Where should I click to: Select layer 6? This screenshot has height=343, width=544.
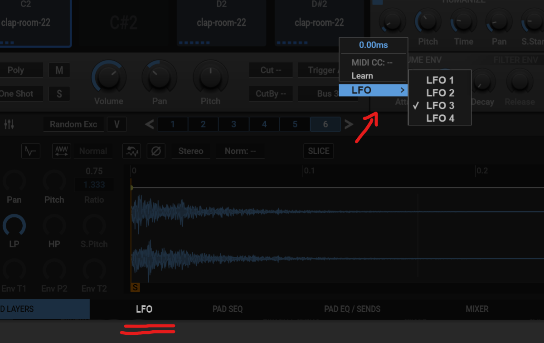pyautogui.click(x=325, y=124)
